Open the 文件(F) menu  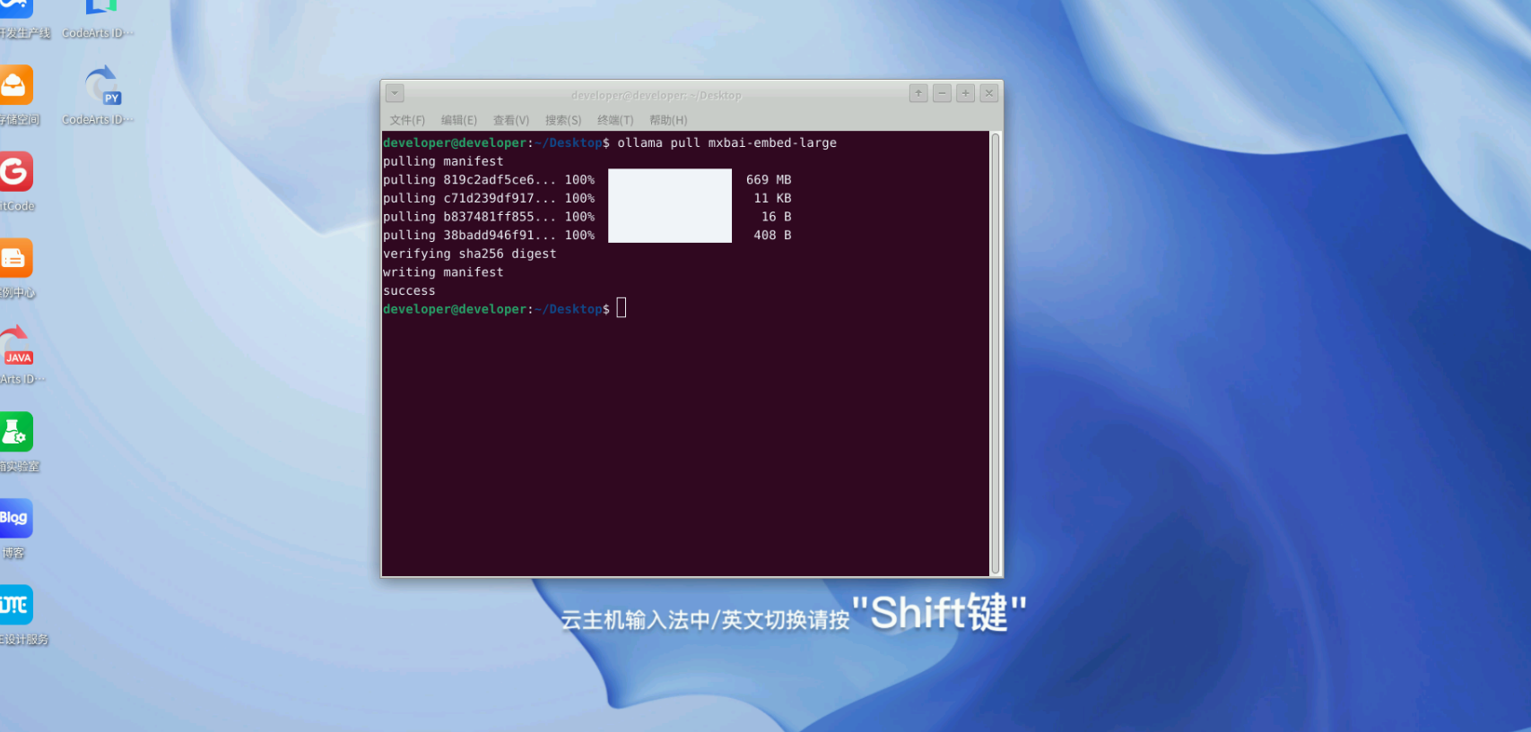[407, 120]
